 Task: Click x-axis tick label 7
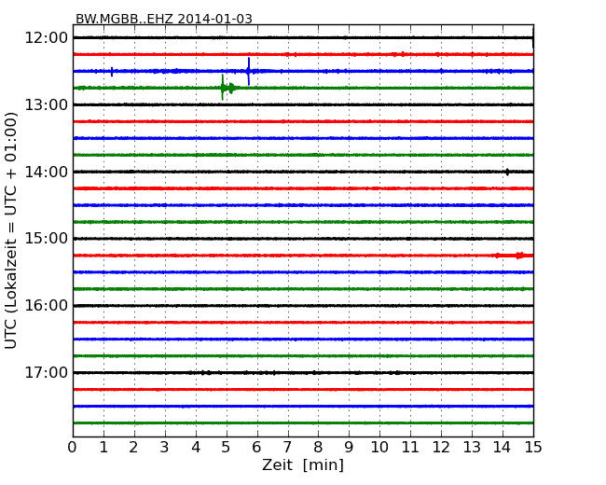(287, 448)
